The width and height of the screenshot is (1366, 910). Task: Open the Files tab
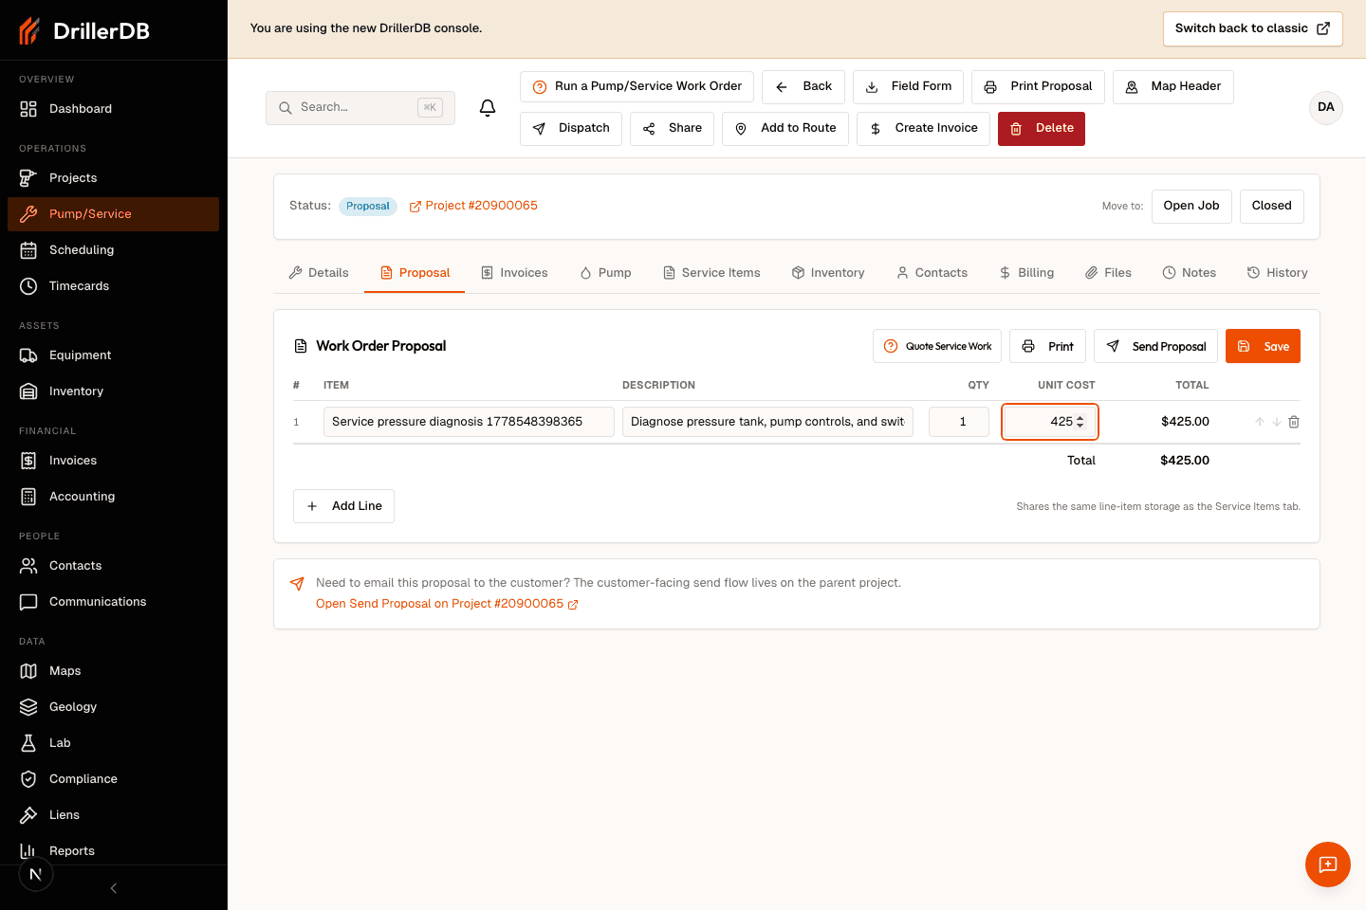[x=1108, y=273]
